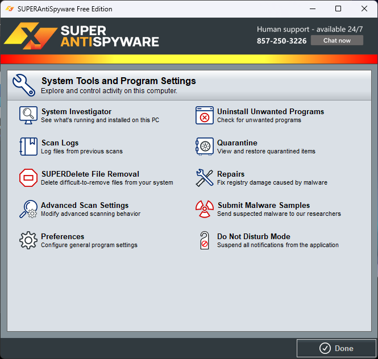
Task: Click 'Suspend all notifications' description text
Action: coord(278,245)
